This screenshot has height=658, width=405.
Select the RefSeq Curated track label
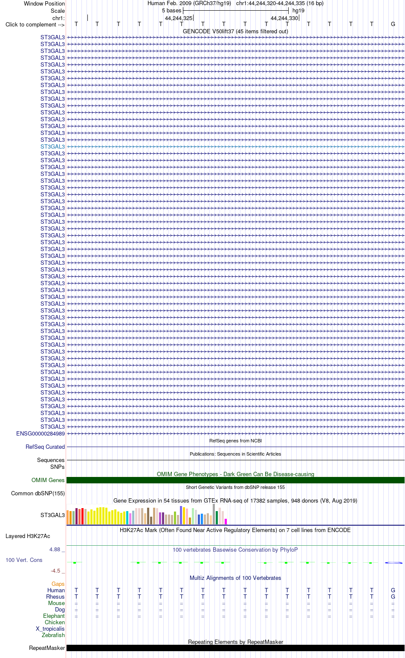[x=45, y=447]
